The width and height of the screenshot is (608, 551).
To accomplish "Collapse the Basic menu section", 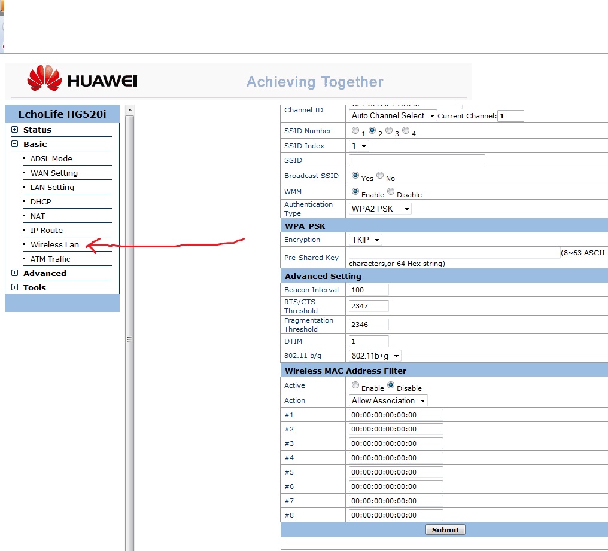I will click(x=15, y=144).
